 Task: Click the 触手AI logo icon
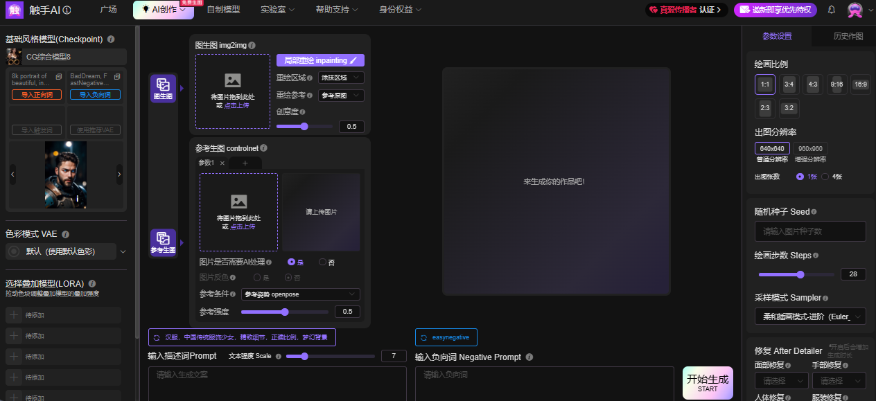14,10
